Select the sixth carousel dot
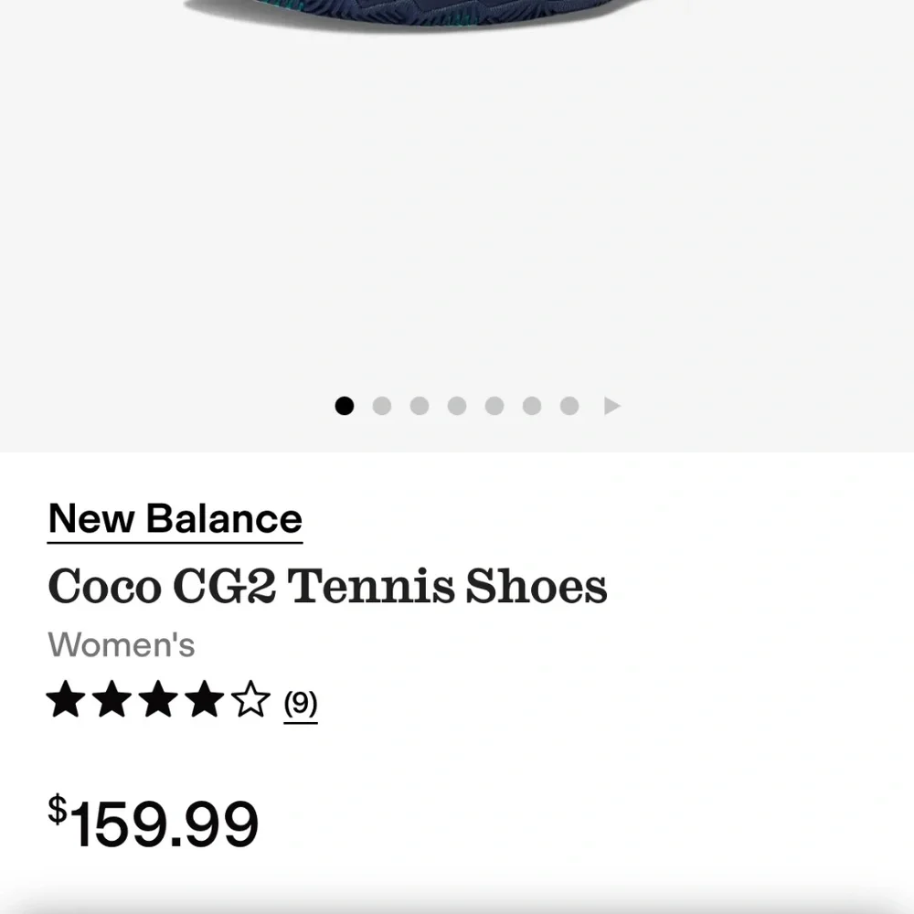 tap(531, 406)
